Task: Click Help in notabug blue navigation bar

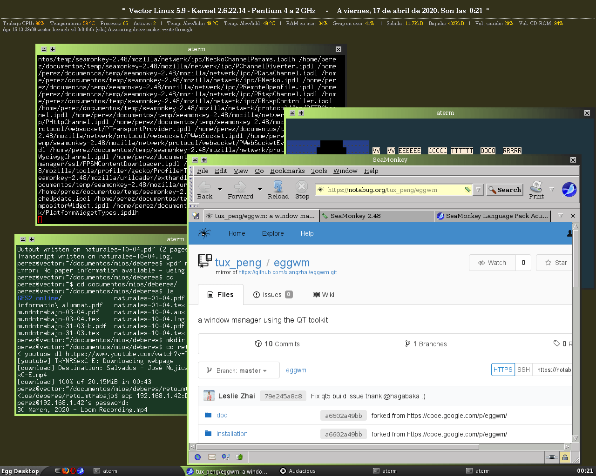Action: pos(307,233)
